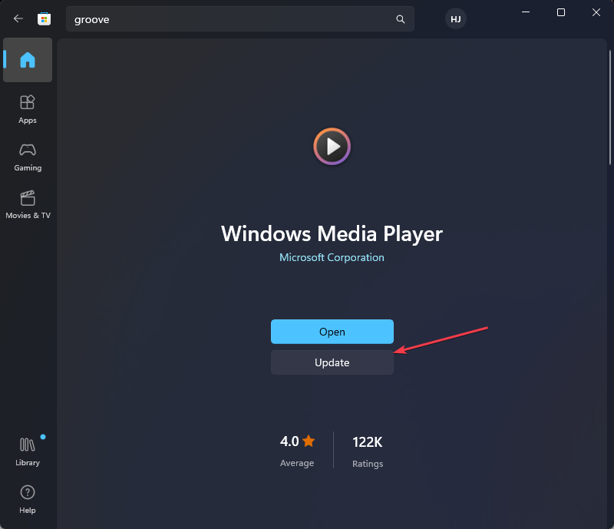
Task: Click the Windows Media Player app icon
Action: (x=332, y=146)
